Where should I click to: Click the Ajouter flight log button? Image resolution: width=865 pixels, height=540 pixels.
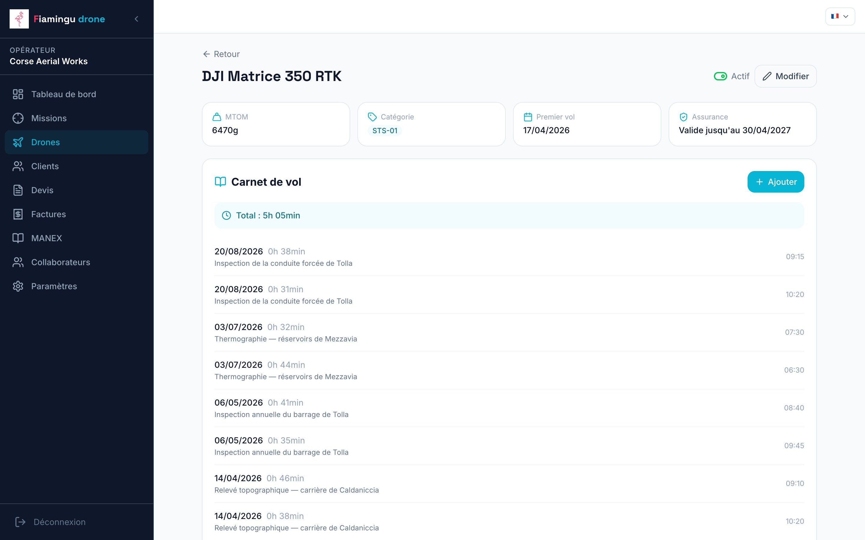click(775, 182)
